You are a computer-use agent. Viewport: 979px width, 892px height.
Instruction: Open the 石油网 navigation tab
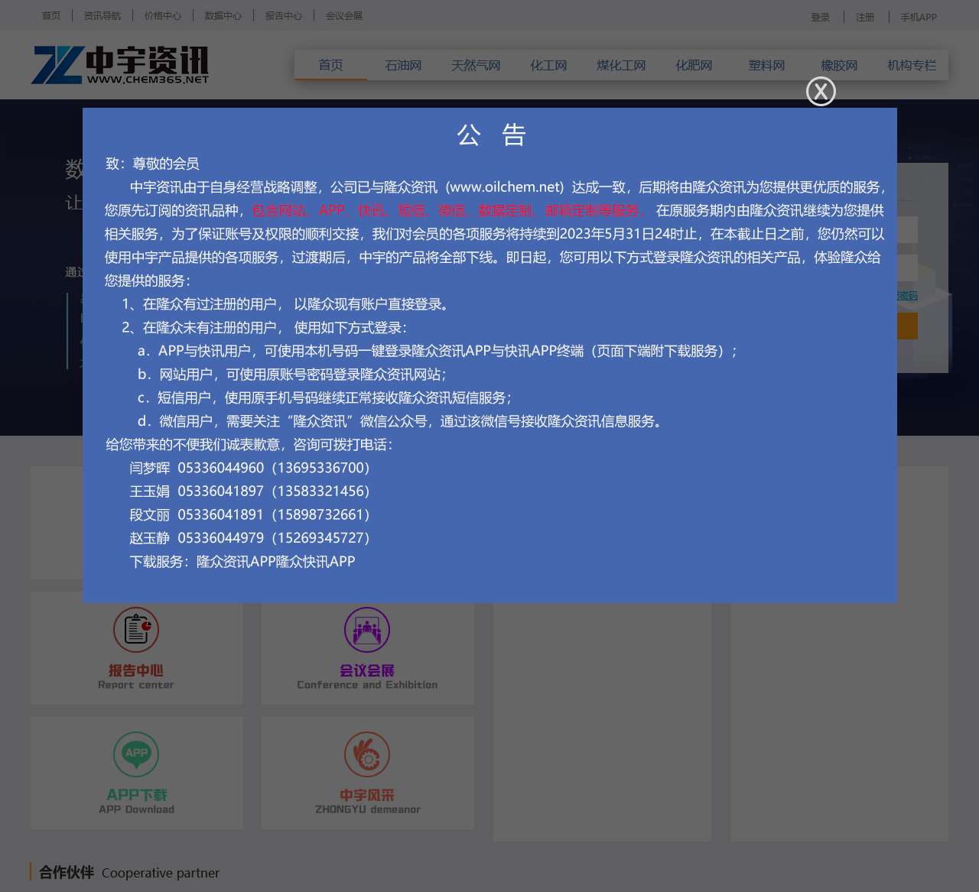click(x=403, y=66)
